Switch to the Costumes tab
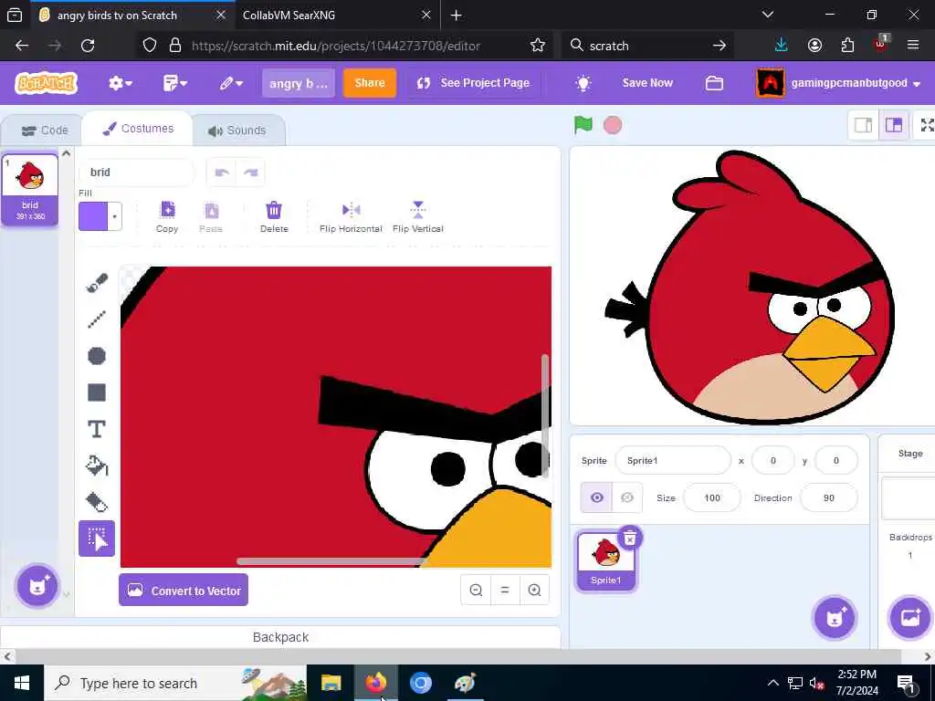Screen dimensions: 935x701 pos(138,129)
